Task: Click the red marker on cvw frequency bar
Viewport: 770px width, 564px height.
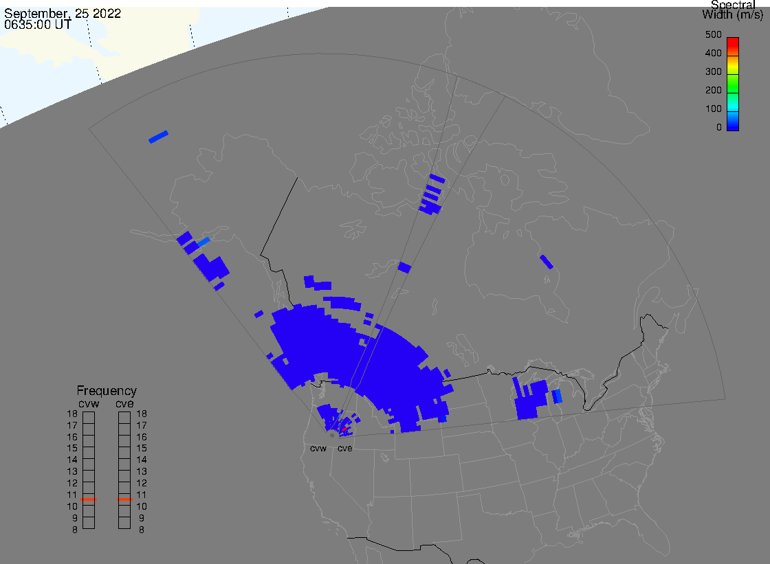Action: [x=89, y=499]
